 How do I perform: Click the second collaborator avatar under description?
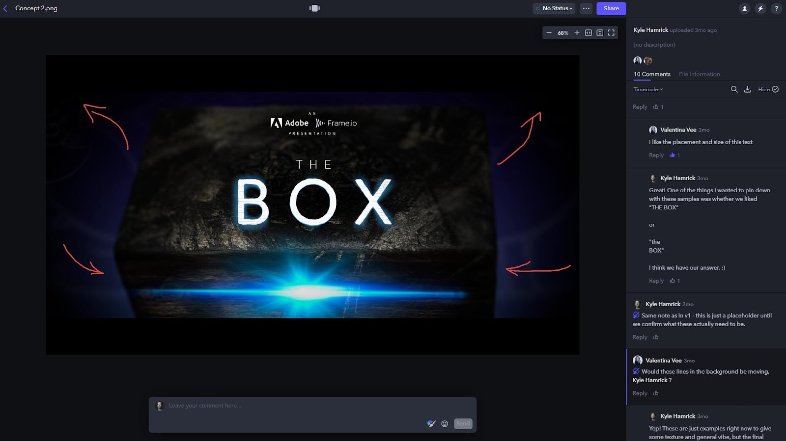[x=648, y=60]
